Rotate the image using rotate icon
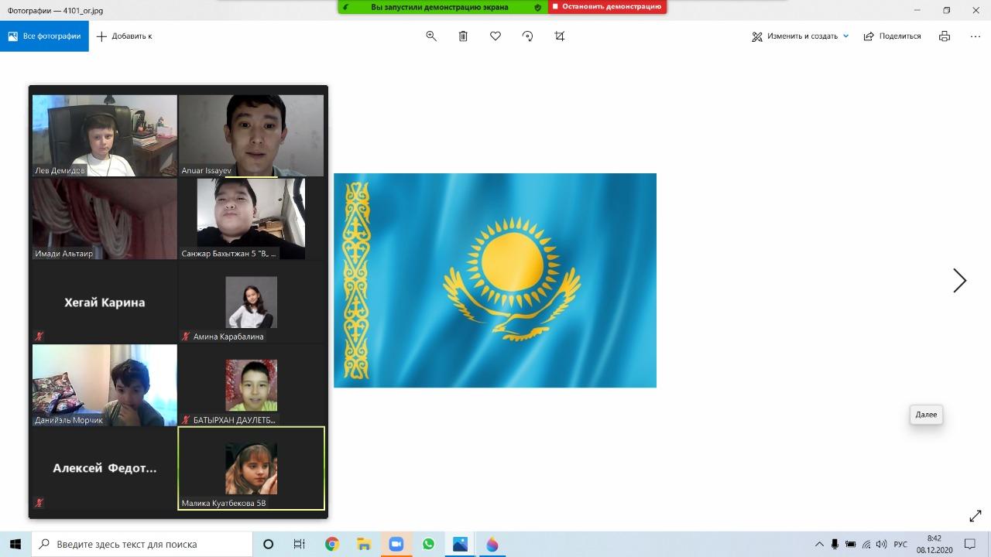 (527, 36)
